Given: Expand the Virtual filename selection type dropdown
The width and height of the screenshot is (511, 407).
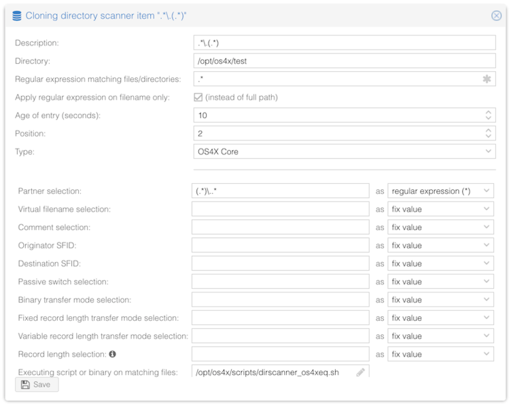Looking at the screenshot, I should click(440, 210).
